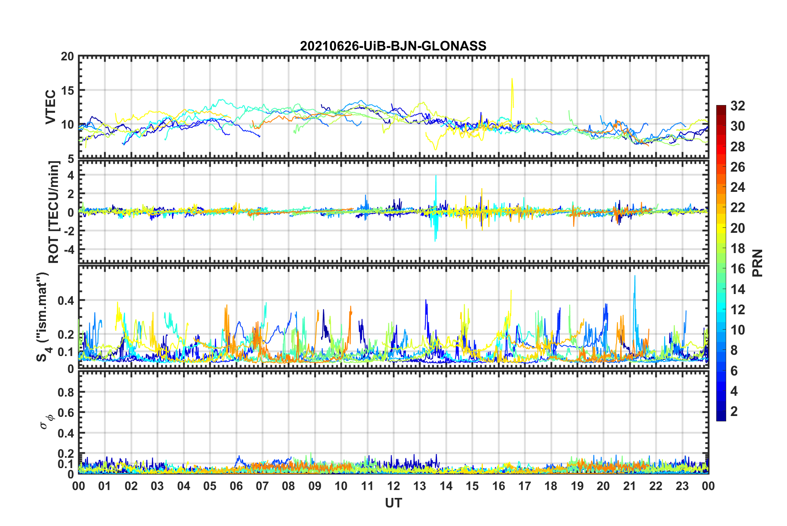Click the PRN colorbar label
The image size is (787, 526).
coord(758,263)
